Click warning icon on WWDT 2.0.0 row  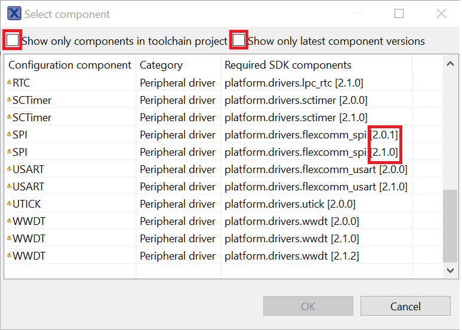(x=9, y=221)
